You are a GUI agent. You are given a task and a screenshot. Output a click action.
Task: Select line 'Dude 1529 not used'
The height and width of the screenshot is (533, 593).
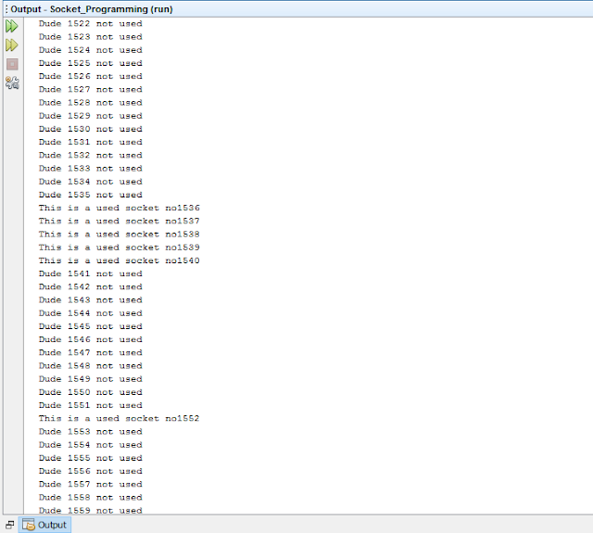point(91,116)
